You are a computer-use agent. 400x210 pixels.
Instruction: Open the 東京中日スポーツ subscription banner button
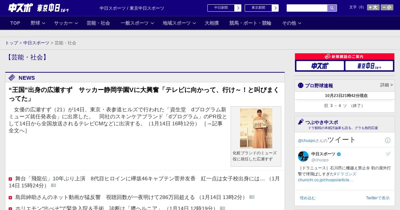tap(369, 66)
